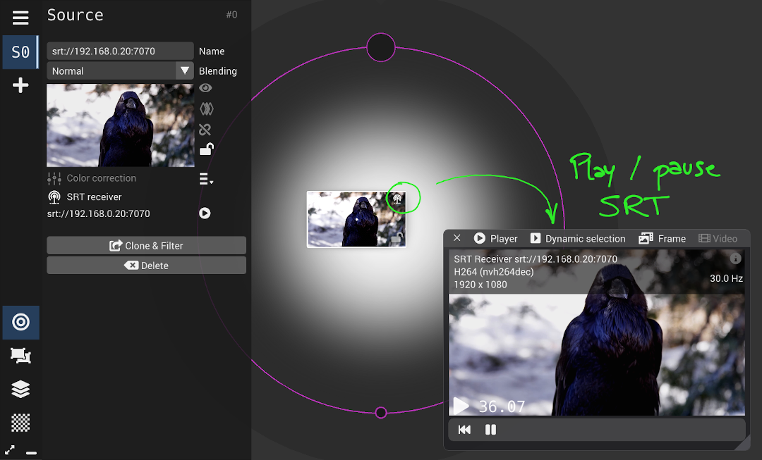Expand the color correction options menu

point(206,180)
